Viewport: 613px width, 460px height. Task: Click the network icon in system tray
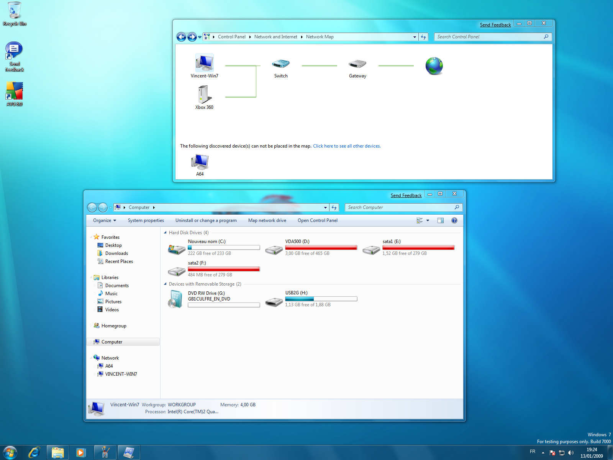click(x=562, y=453)
